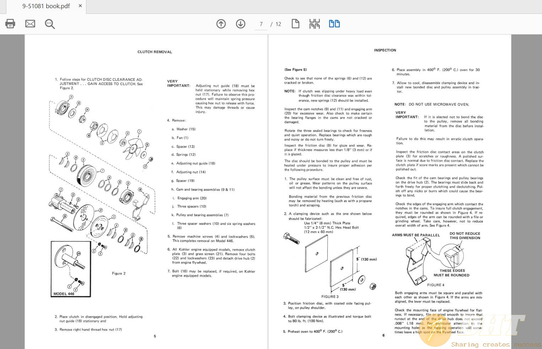The width and height of the screenshot is (542, 349).
Task: Click the Figure 2 exploded clutch diagram
Action: pos(102,174)
